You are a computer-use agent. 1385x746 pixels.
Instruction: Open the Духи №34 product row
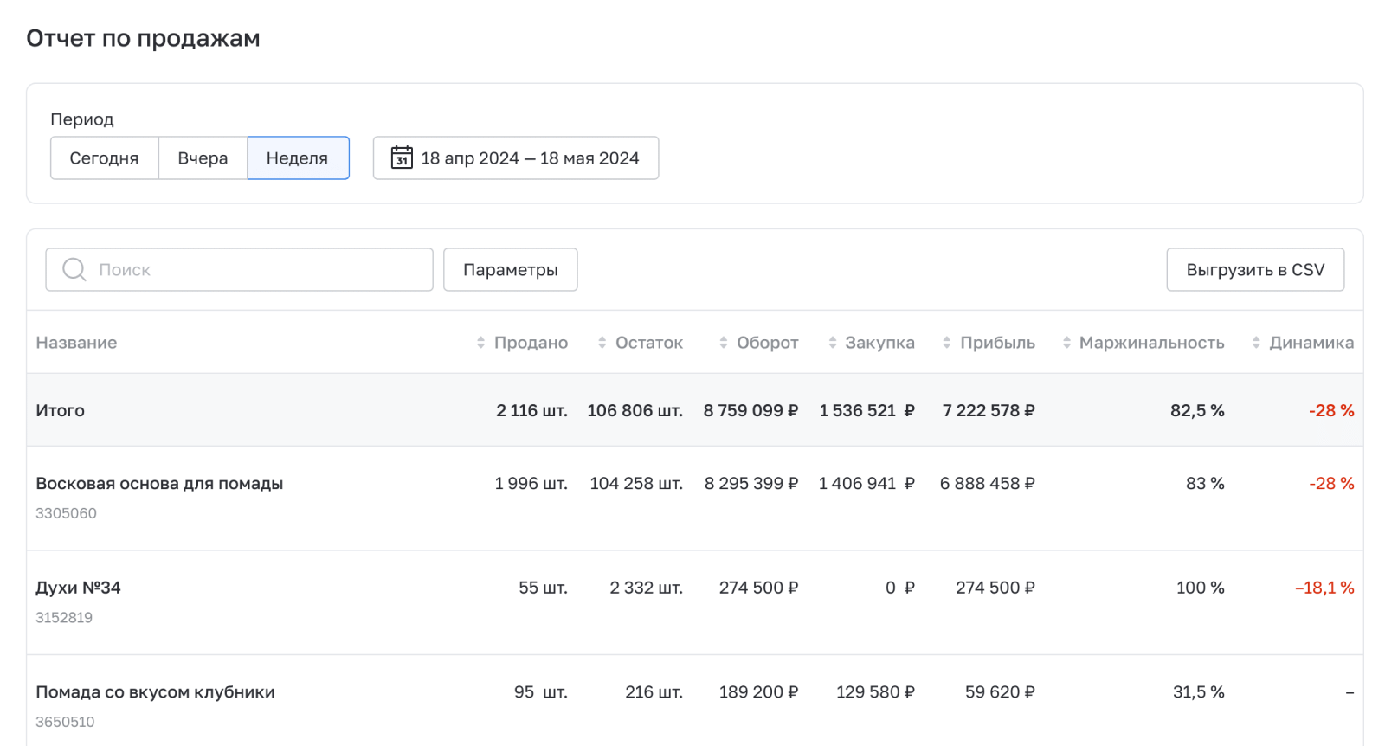78,588
